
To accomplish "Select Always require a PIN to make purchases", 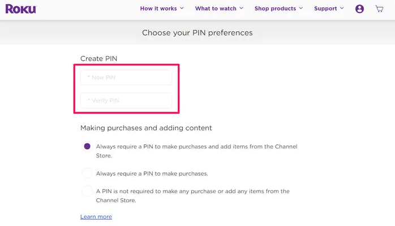I will [87, 173].
